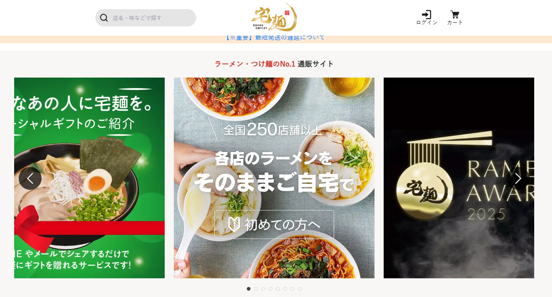The image size is (552, 297).
Task: Click the 全国250店舗以上 ramen banner
Action: coord(274,178)
